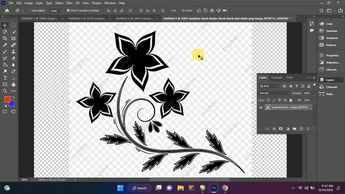Open the Filter menu
The height and width of the screenshot is (194, 345).
tap(69, 3)
